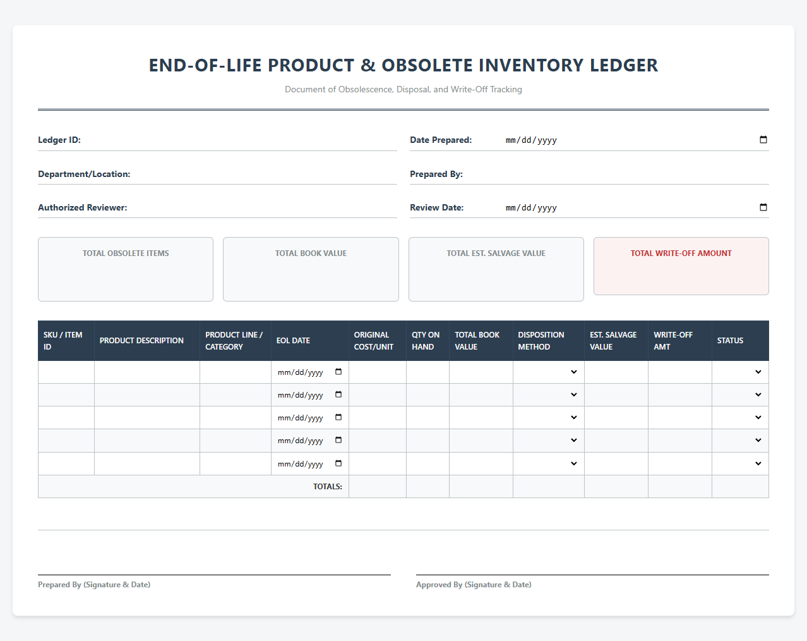The image size is (807, 641).
Task: Select Total Obsolete Items summary box
Action: click(126, 269)
